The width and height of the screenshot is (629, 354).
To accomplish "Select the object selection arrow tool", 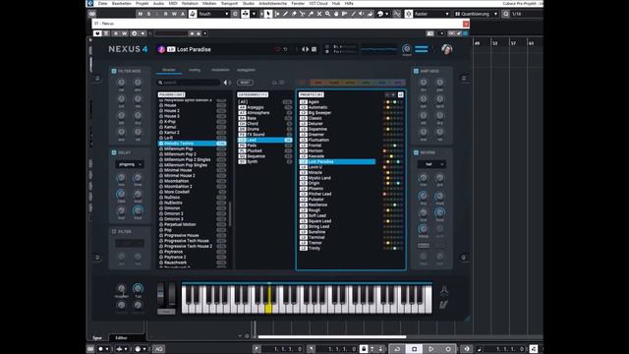I will click(x=268, y=14).
